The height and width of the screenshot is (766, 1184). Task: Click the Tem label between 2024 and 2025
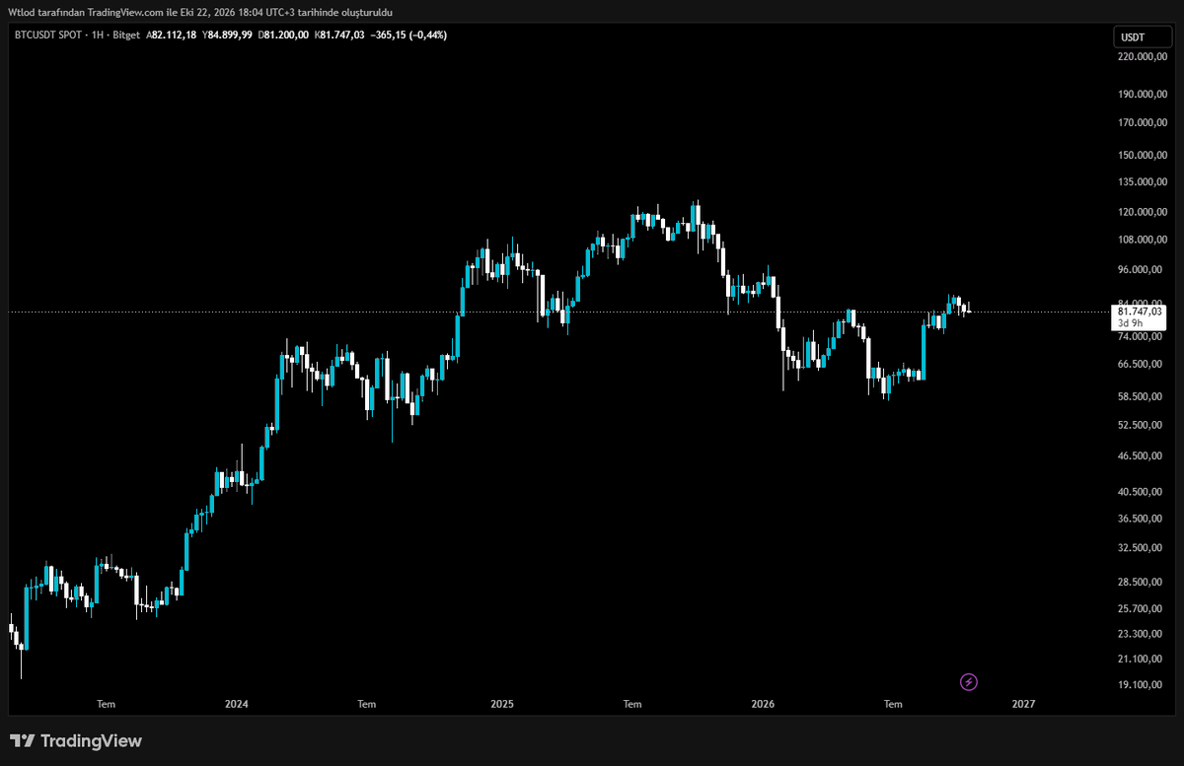point(366,704)
